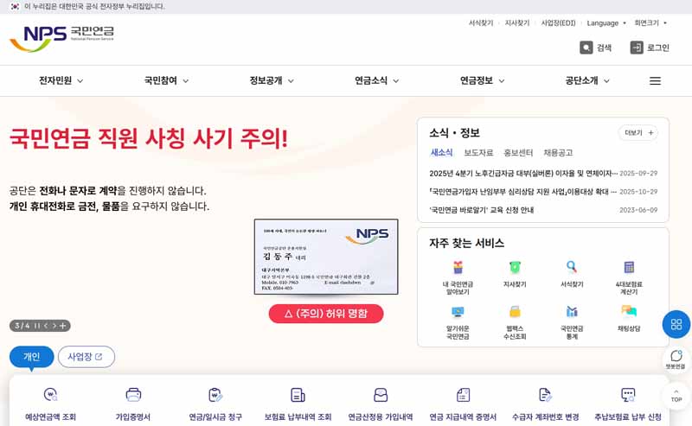Switch to the 채용공고 tab
The height and width of the screenshot is (426, 692).
558,153
